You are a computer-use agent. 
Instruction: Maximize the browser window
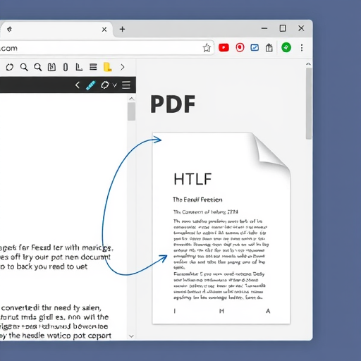coord(283,28)
